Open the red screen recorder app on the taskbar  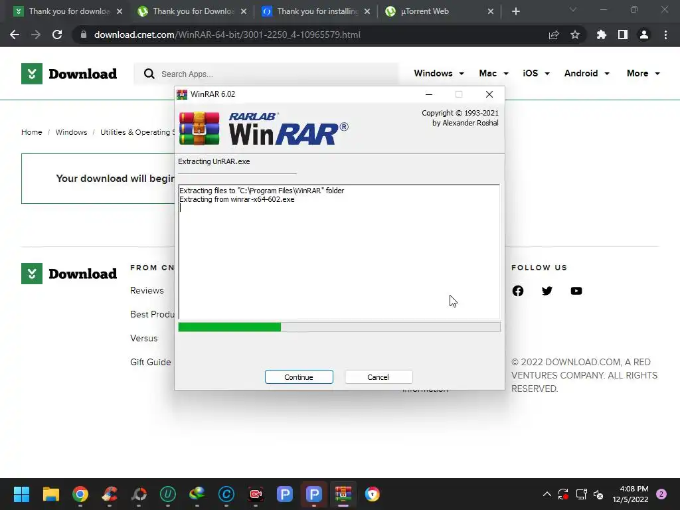tap(256, 494)
